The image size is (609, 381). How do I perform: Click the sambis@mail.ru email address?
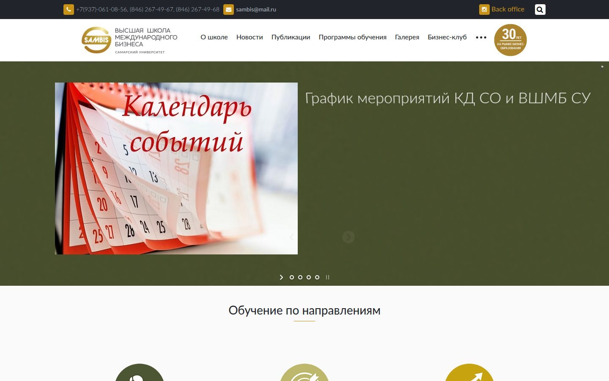pyautogui.click(x=256, y=9)
